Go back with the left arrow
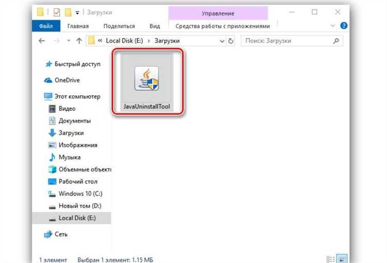 point(42,41)
